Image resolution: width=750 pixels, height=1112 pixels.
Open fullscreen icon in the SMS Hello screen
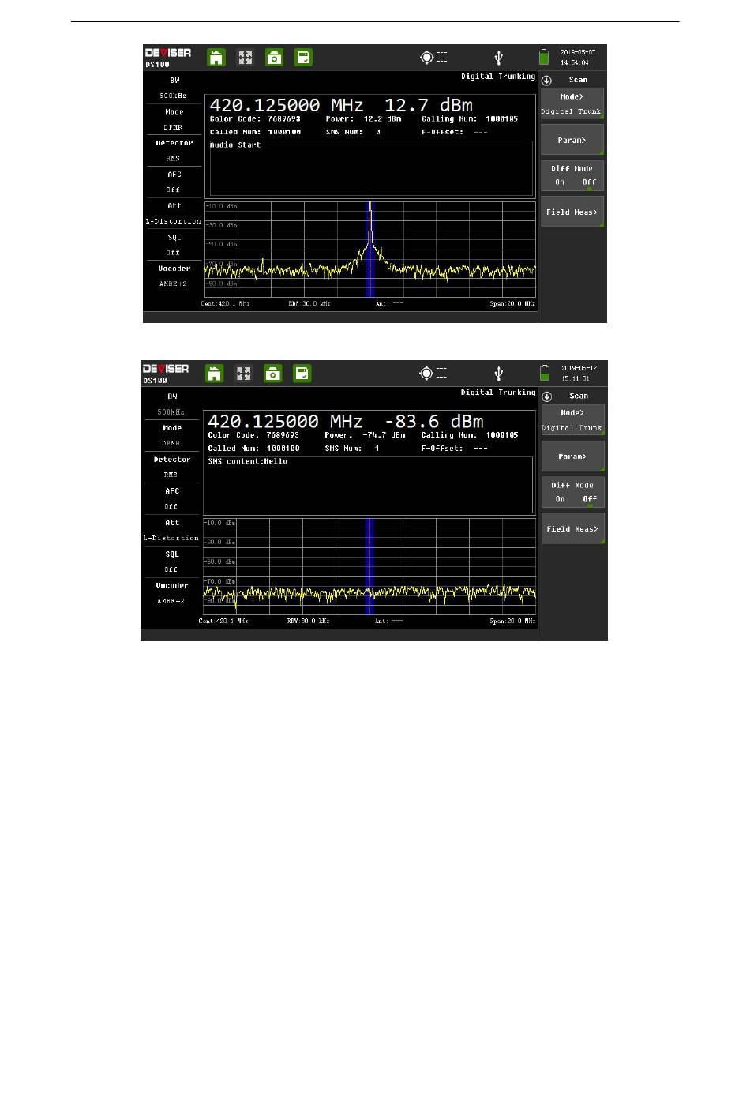[244, 373]
